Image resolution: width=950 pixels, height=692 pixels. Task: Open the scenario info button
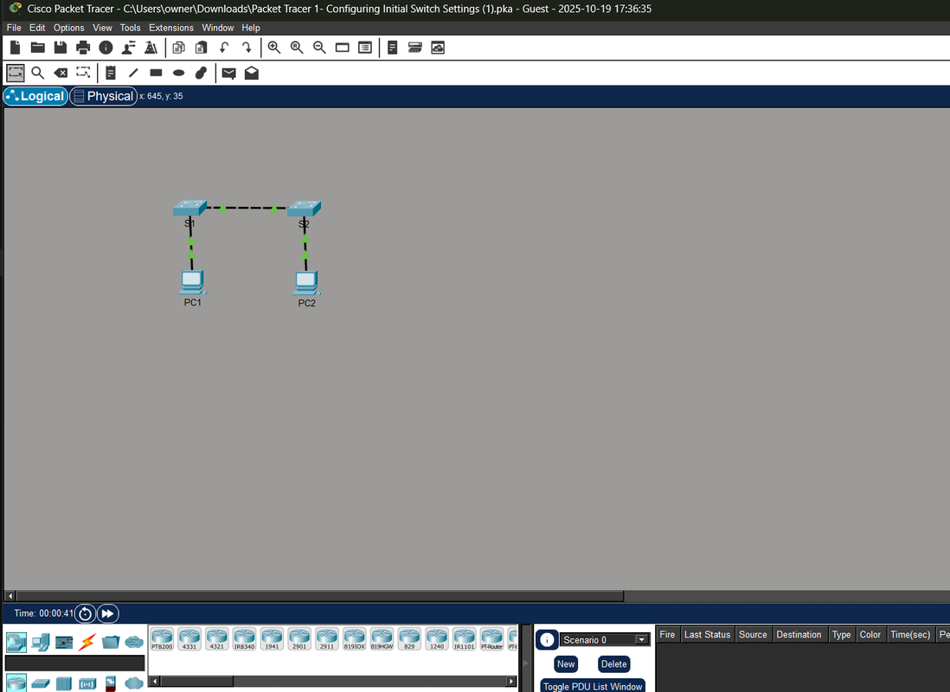[547, 640]
